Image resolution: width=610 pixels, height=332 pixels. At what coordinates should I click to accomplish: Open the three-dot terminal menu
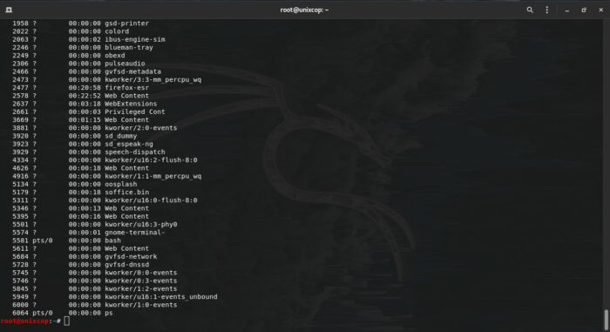pyautogui.click(x=547, y=10)
